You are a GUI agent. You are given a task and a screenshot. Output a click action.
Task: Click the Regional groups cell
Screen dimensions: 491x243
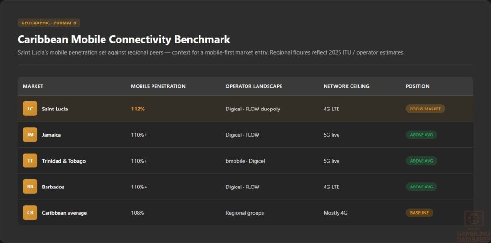pyautogui.click(x=245, y=213)
